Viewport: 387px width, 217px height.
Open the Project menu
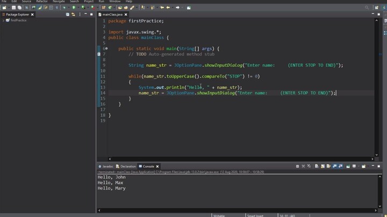(89, 1)
